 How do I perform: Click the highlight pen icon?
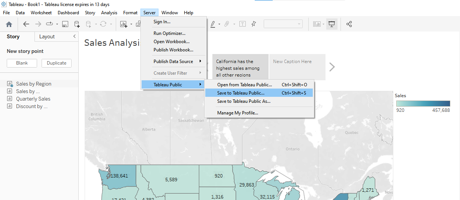coord(213,24)
